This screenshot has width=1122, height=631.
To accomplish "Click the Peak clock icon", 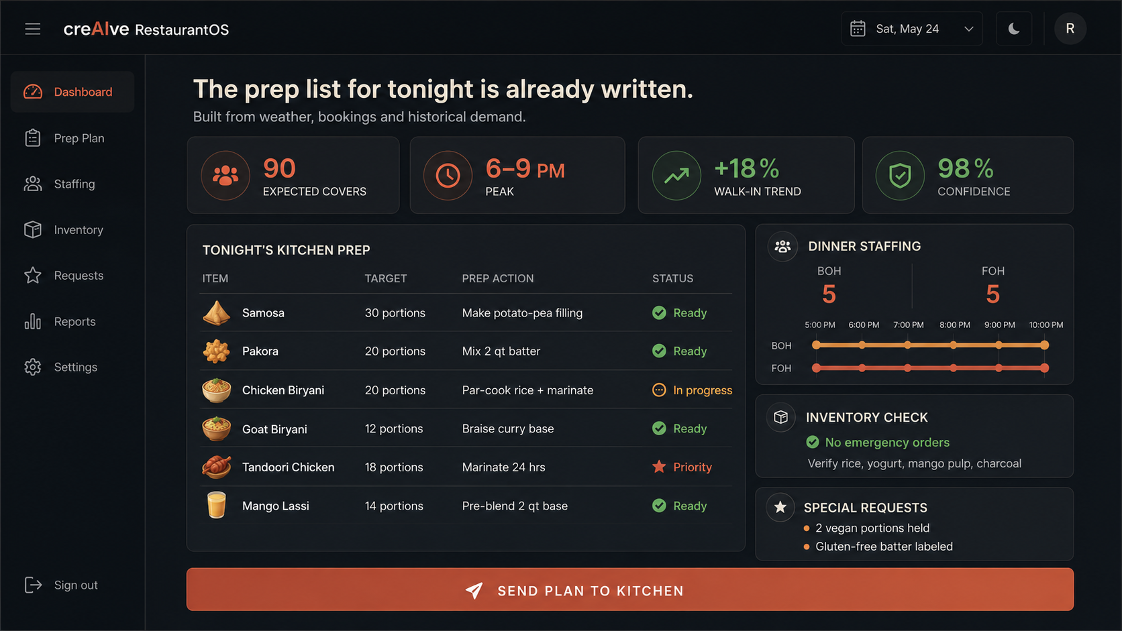I will 448,176.
